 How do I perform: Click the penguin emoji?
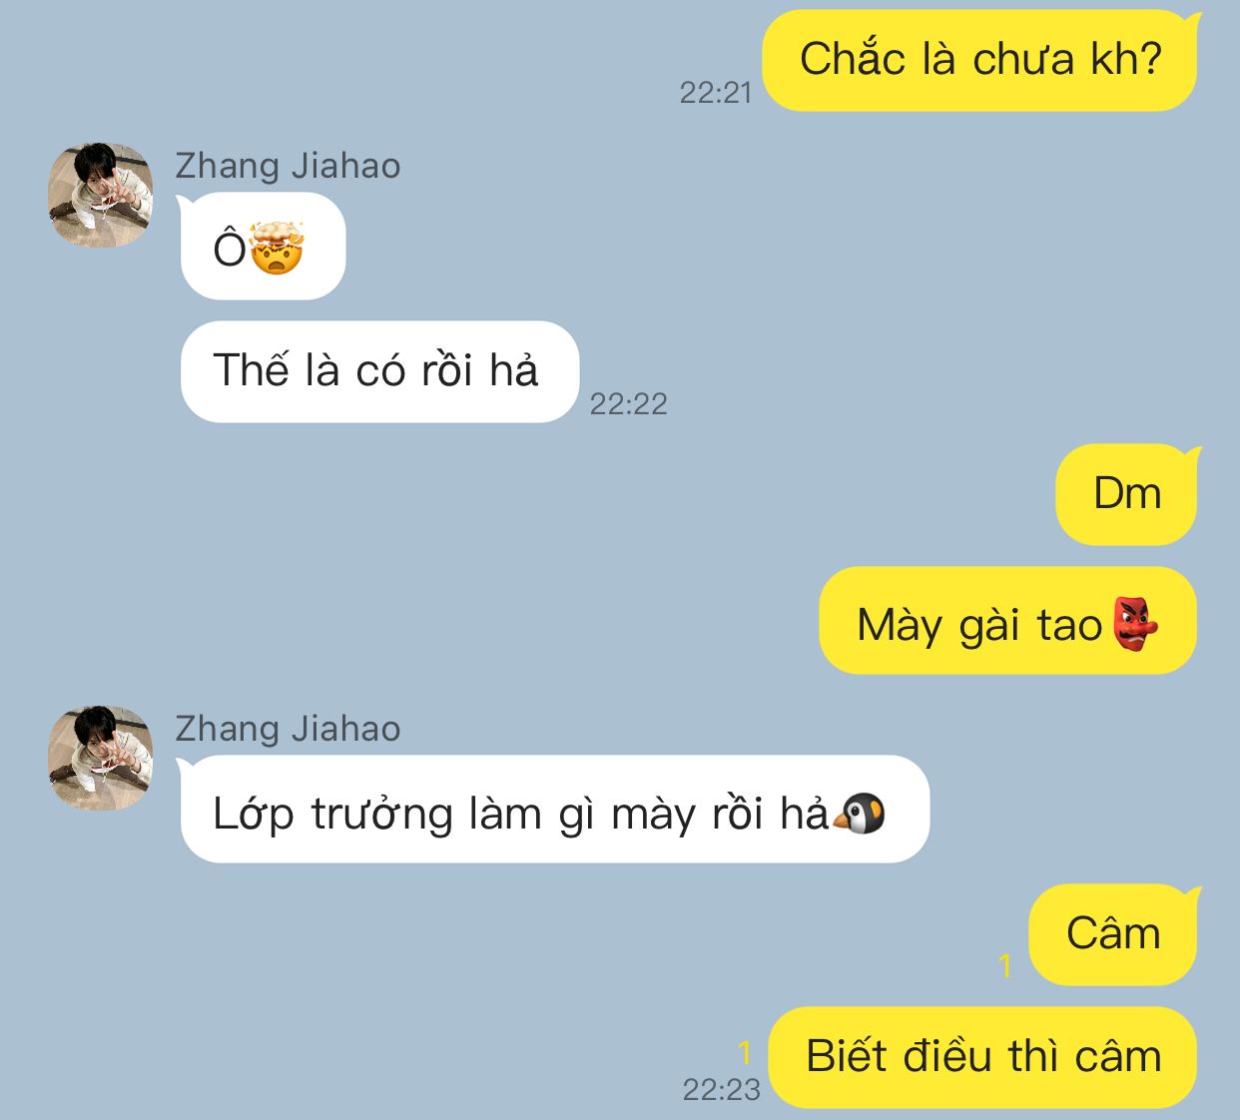[x=860, y=814]
